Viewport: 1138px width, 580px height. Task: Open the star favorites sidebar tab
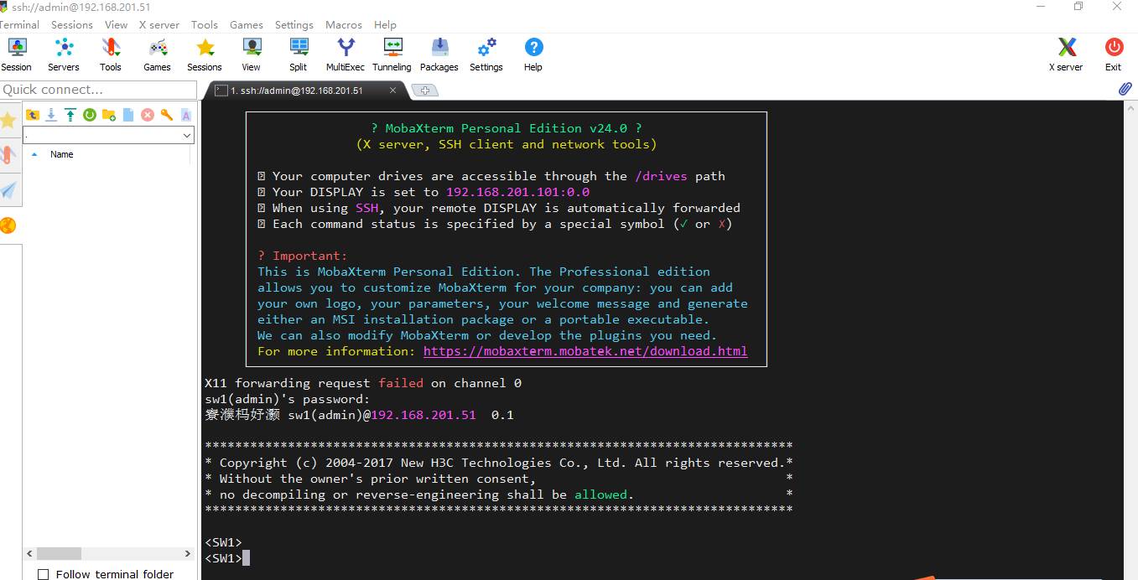point(8,121)
